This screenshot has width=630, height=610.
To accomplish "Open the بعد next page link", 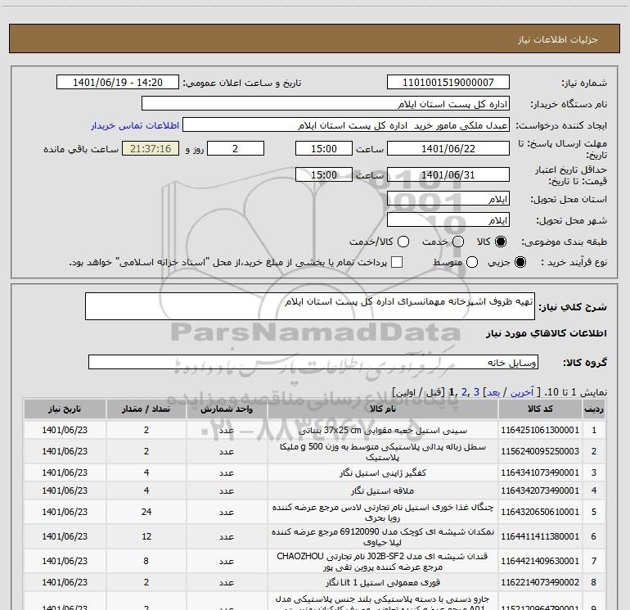I will pos(493,392).
